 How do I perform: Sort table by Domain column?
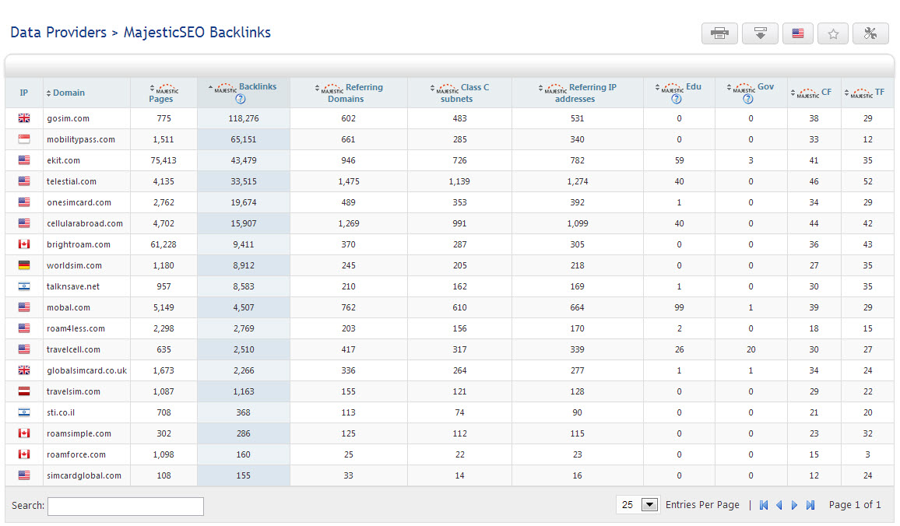69,93
